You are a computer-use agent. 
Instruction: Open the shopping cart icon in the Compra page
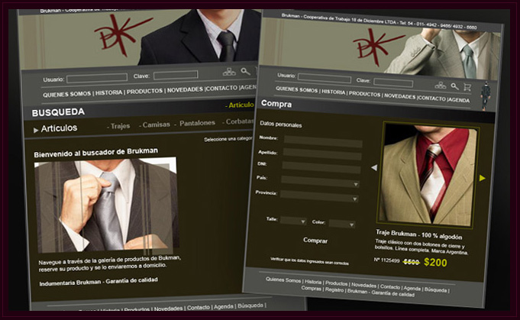pos(467,87)
